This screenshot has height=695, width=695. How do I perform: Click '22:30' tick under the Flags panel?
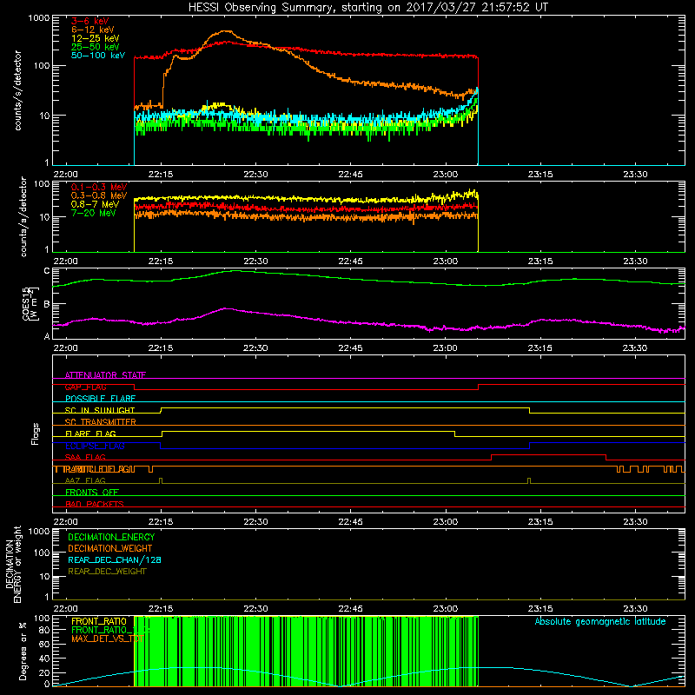pos(255,522)
